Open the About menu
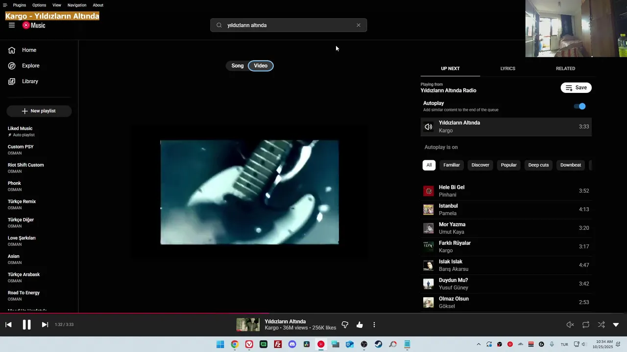This screenshot has width=627, height=352. click(x=98, y=5)
